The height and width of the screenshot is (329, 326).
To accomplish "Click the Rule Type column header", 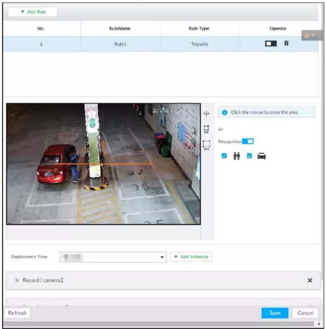I will [199, 28].
